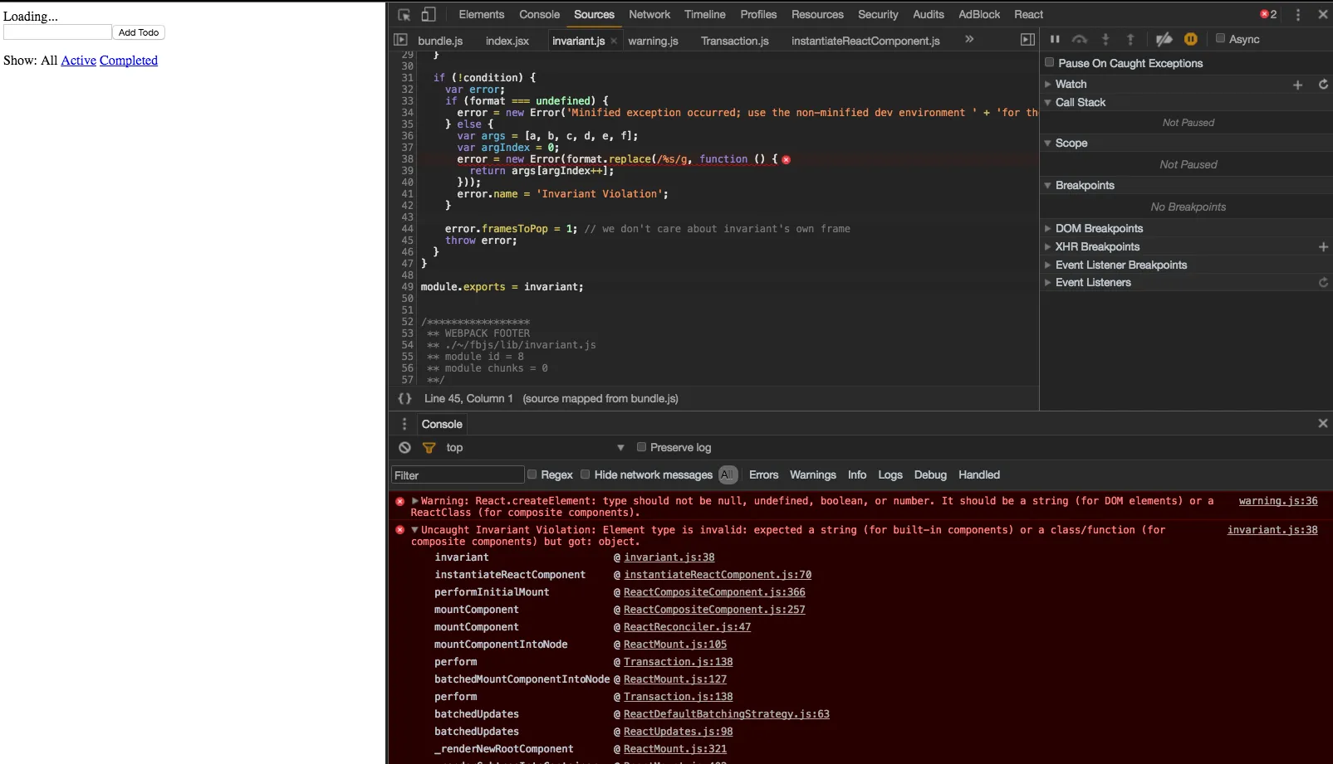Pause script execution
Screen dimensions: 1333x764
click(1055, 39)
